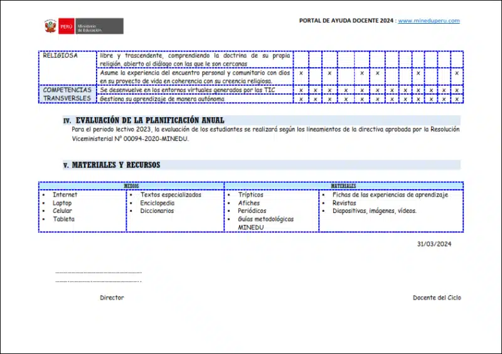Click the Internet bullet item

tap(65, 195)
